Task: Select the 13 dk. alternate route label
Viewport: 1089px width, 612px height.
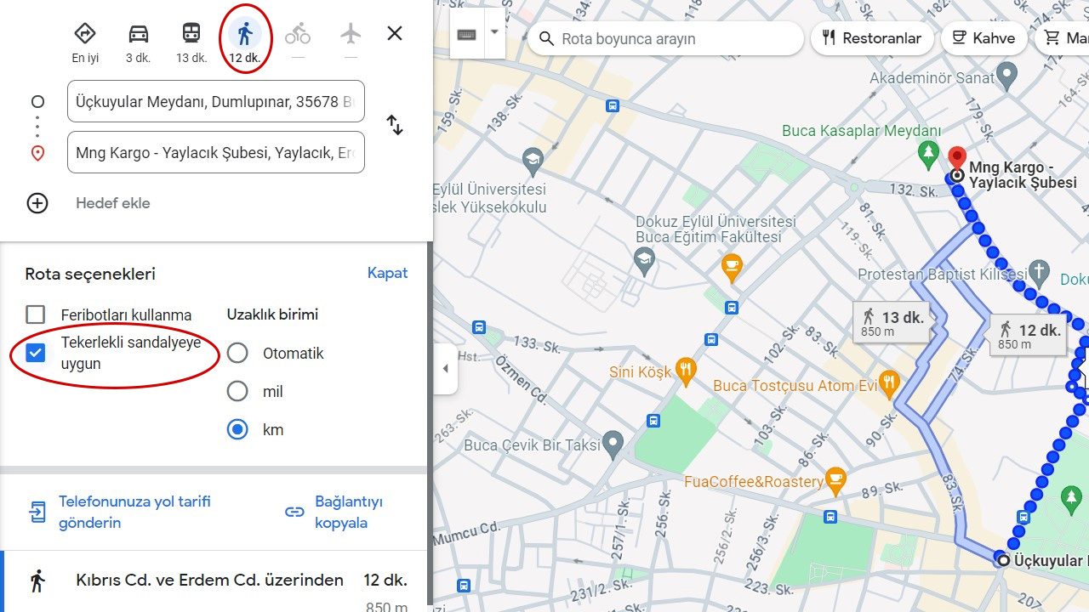Action: (x=892, y=322)
